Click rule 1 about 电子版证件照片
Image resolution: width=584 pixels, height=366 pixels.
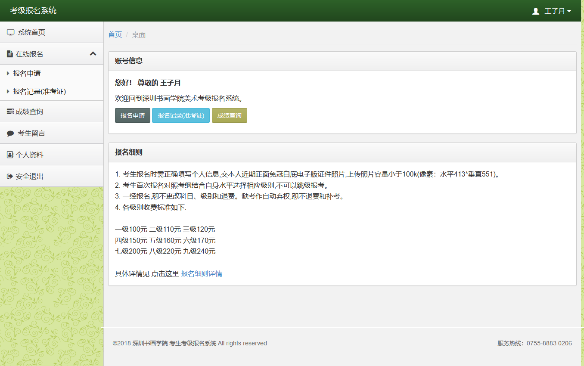307,175
